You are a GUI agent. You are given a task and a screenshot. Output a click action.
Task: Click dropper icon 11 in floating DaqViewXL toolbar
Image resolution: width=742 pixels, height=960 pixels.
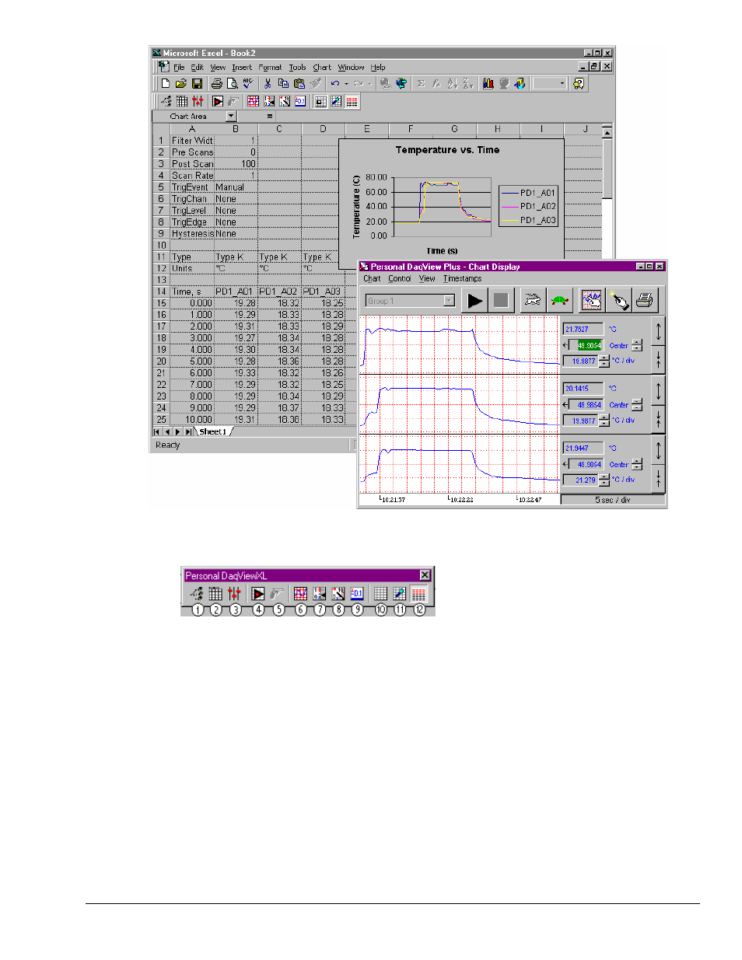click(x=399, y=594)
